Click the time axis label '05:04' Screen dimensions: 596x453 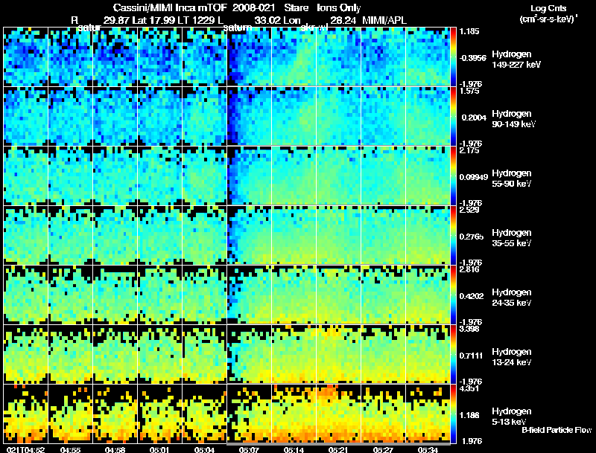(204, 449)
